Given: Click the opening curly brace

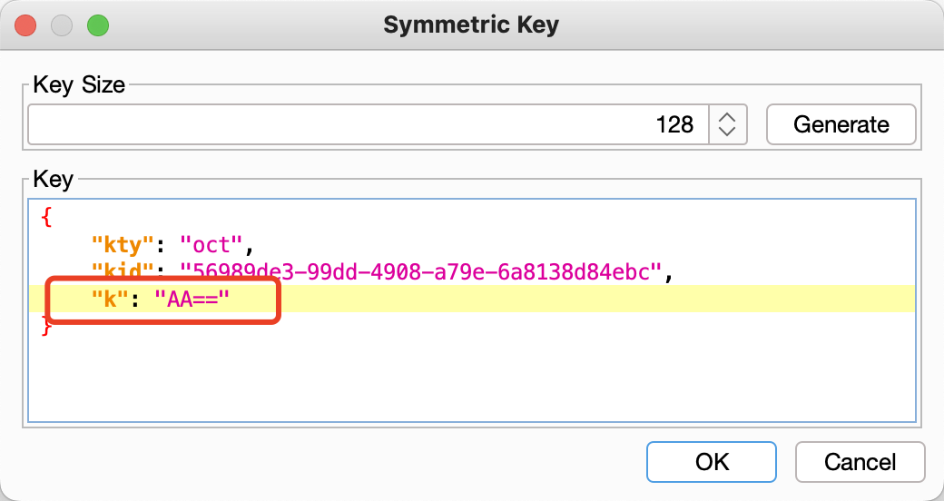Looking at the screenshot, I should point(46,218).
